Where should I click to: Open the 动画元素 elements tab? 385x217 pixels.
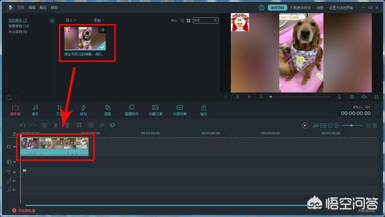tap(155, 110)
